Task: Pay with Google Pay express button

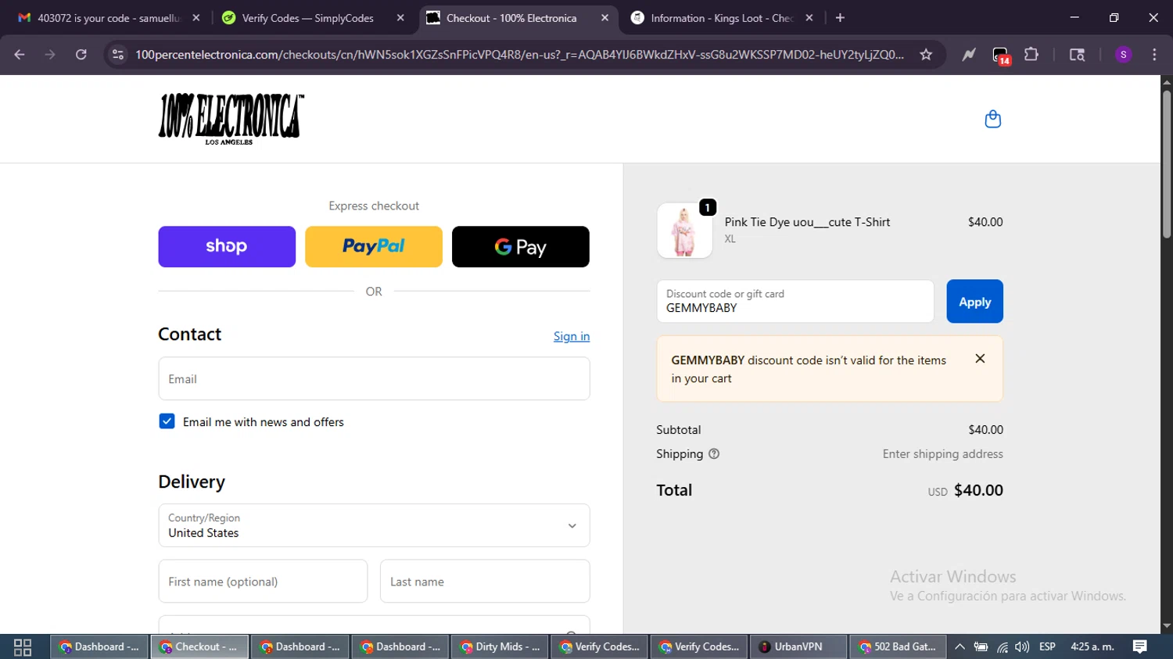Action: [521, 247]
